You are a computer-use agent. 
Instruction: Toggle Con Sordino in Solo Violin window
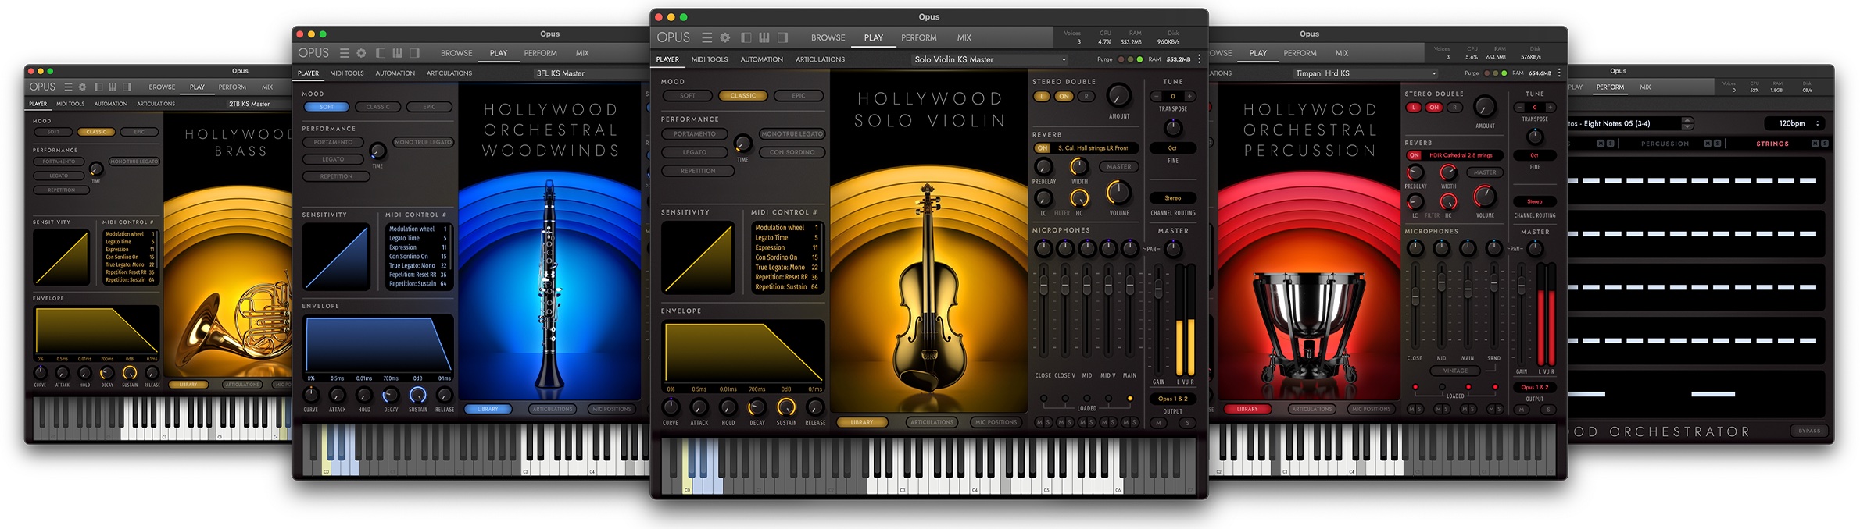(792, 152)
